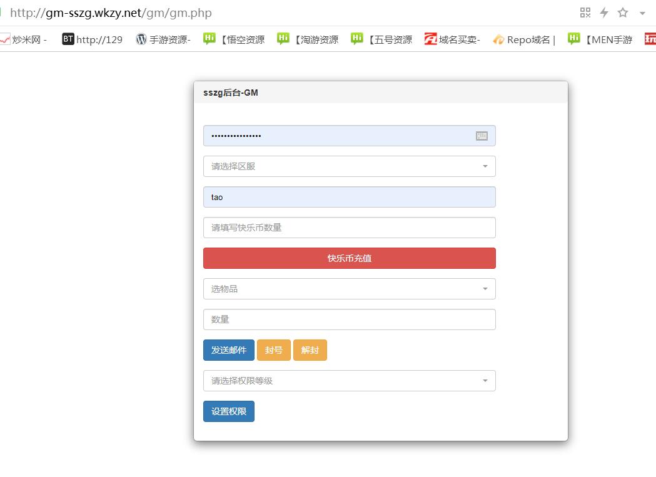Open the address bar dropdown arrow
The height and width of the screenshot is (477, 656).
642,13
